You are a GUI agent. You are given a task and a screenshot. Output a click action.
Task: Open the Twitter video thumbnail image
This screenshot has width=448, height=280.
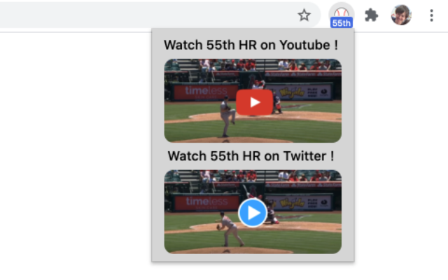tap(253, 211)
